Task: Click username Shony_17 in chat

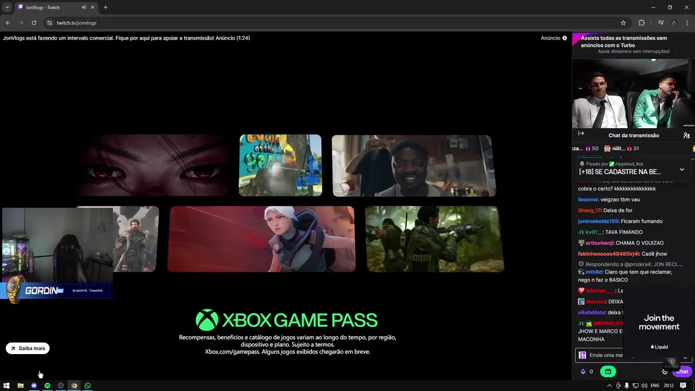Action: 590,210
